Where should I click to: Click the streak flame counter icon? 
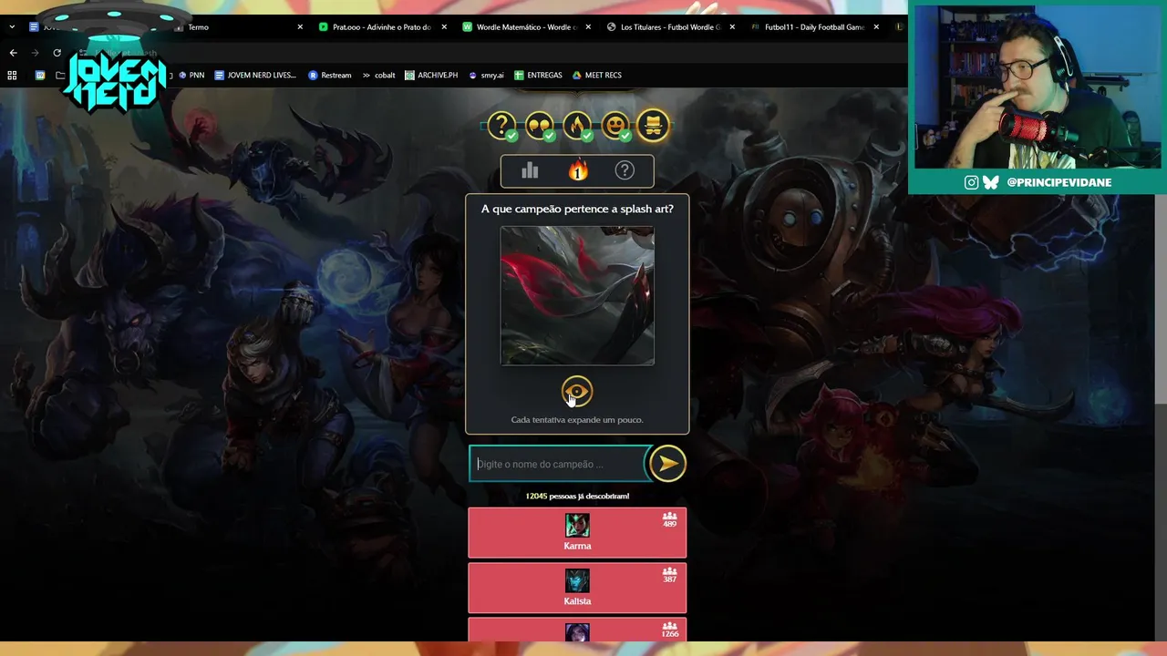pyautogui.click(x=578, y=170)
